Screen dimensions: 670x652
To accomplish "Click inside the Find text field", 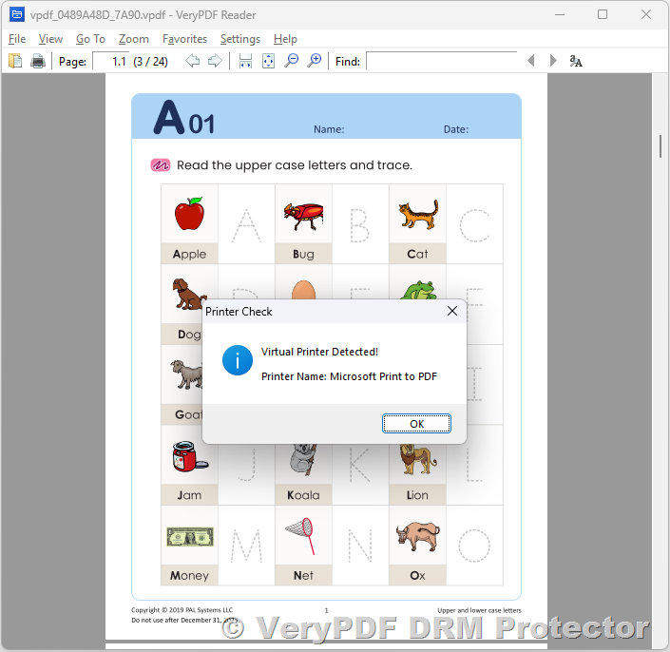I will [441, 61].
